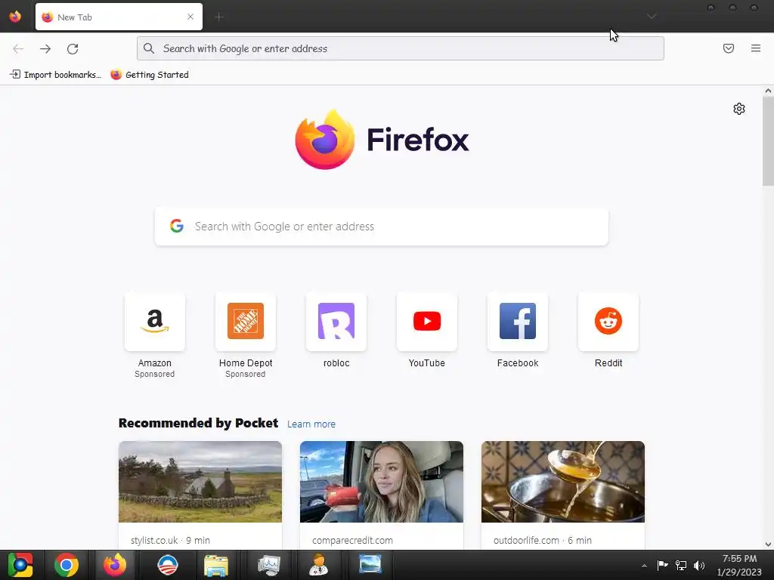
Task: Click the center Google search box
Action: tap(382, 227)
